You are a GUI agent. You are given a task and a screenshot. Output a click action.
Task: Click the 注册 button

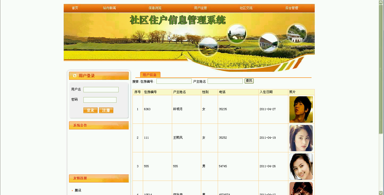tap(106, 110)
